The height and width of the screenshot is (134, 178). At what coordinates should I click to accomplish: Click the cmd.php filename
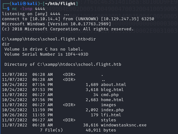[110, 94]
